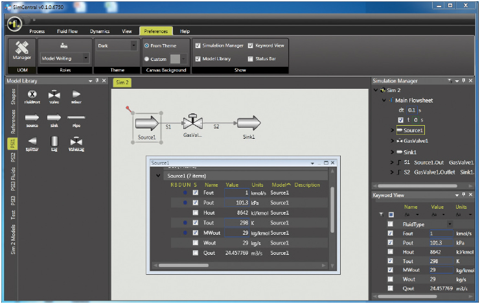
Task: Select the GasValve1 block on canvas
Action: point(193,123)
